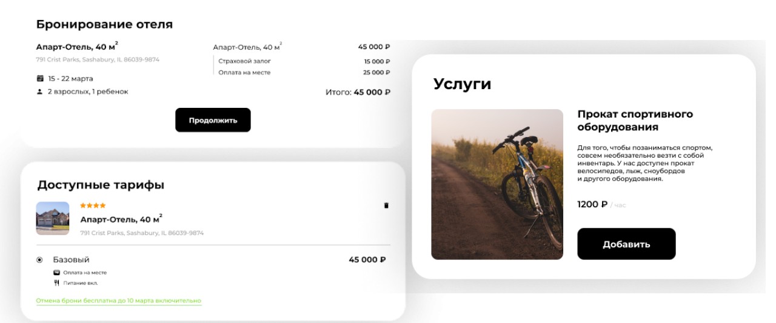This screenshot has width=776, height=323.
Task: Click the Базовый tariff label
Action: pyautogui.click(x=72, y=260)
